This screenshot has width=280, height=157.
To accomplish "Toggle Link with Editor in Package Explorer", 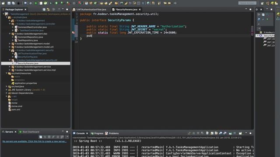I will point(48,10).
